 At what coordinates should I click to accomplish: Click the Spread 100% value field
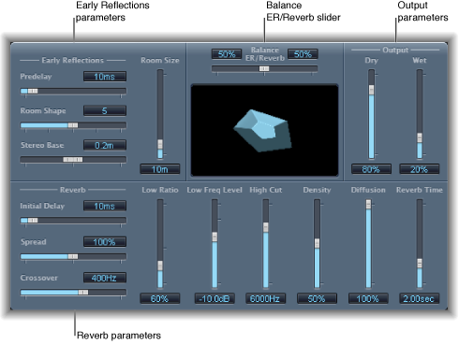pyautogui.click(x=105, y=242)
